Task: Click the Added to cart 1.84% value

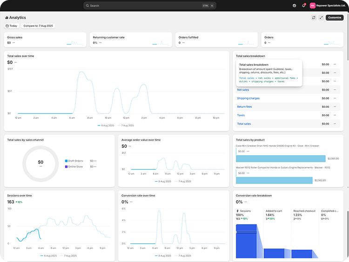Action: (x=270, y=215)
